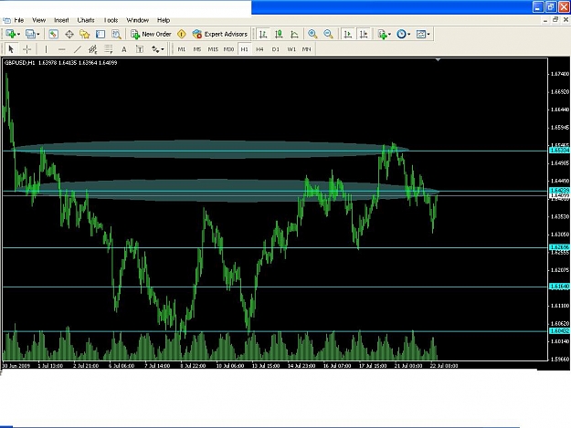Expand the Templates dropdown arrow
The image size is (571, 428).
[x=428, y=35]
